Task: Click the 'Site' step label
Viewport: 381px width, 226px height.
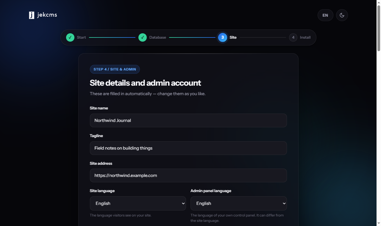Action: (233, 37)
